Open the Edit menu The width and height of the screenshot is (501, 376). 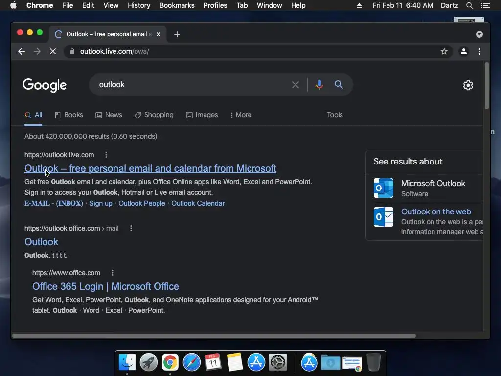[88, 5]
